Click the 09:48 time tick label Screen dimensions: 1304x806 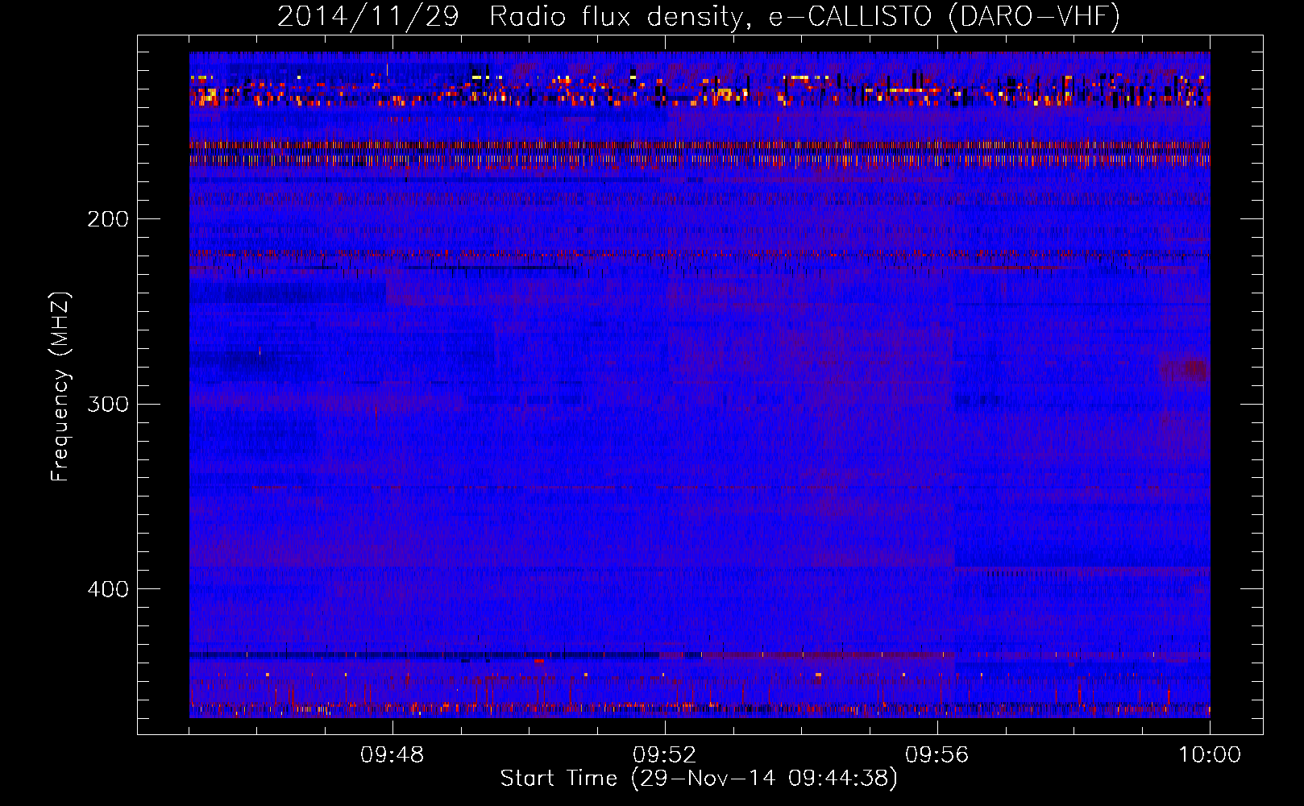(x=392, y=755)
